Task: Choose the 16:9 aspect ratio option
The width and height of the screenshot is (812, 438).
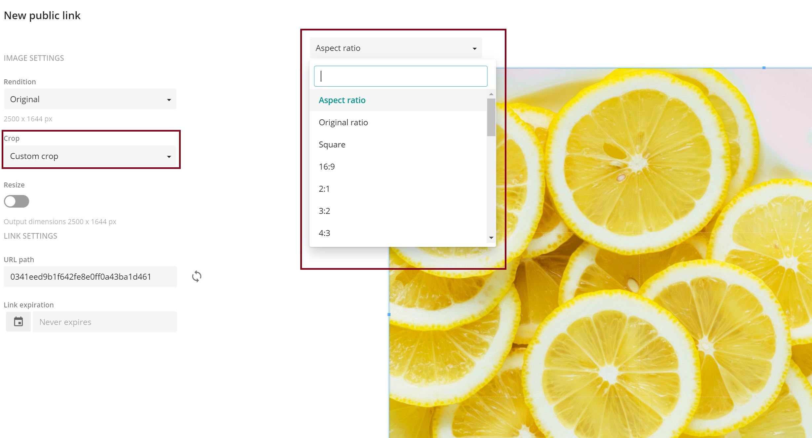Action: pyautogui.click(x=326, y=167)
